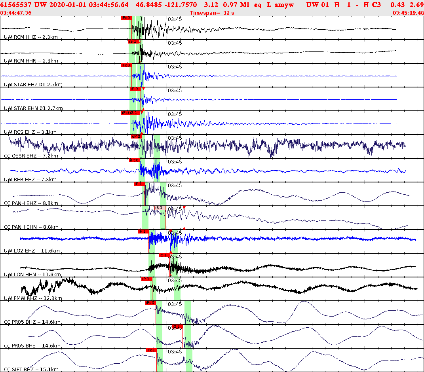Select the iP1 pick flag on UW LO2 EHZ
The height and width of the screenshot is (372, 424).
tap(142, 232)
